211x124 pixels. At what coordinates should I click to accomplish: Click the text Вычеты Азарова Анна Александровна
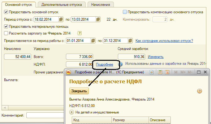tap(100, 99)
